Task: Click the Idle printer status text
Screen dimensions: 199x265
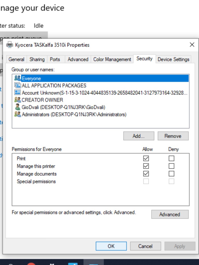Action: [x=39, y=26]
